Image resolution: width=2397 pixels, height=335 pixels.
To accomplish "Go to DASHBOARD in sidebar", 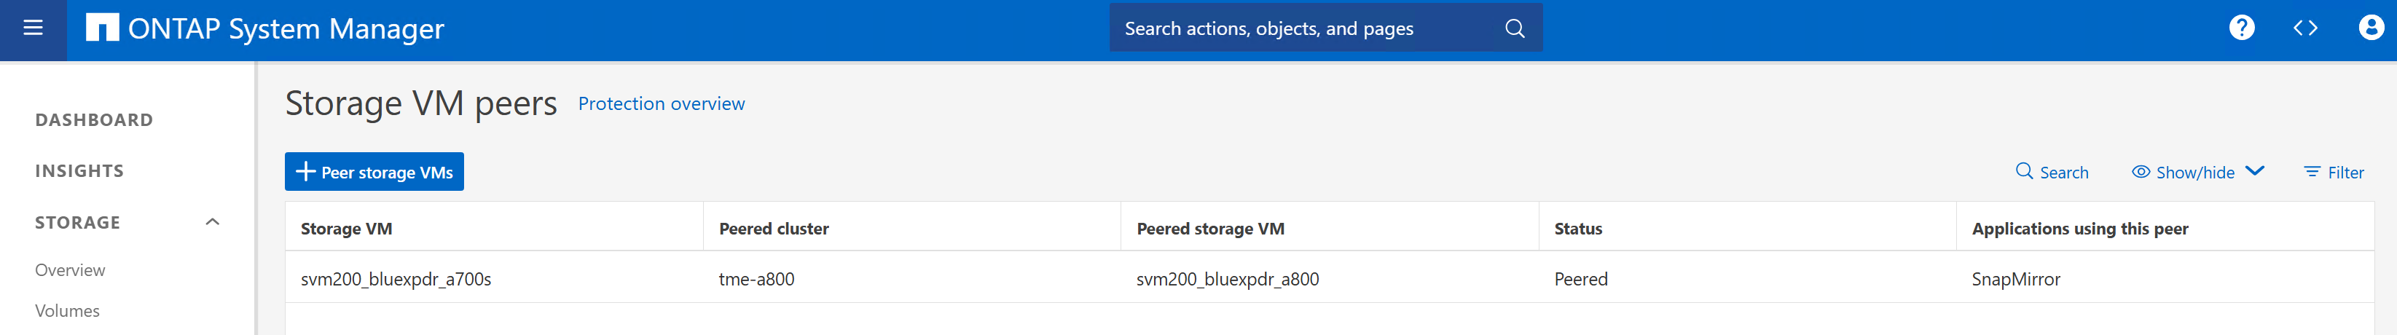I will pyautogui.click(x=94, y=120).
